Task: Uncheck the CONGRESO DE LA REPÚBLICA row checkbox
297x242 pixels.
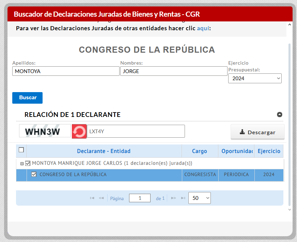Action: (x=34, y=174)
